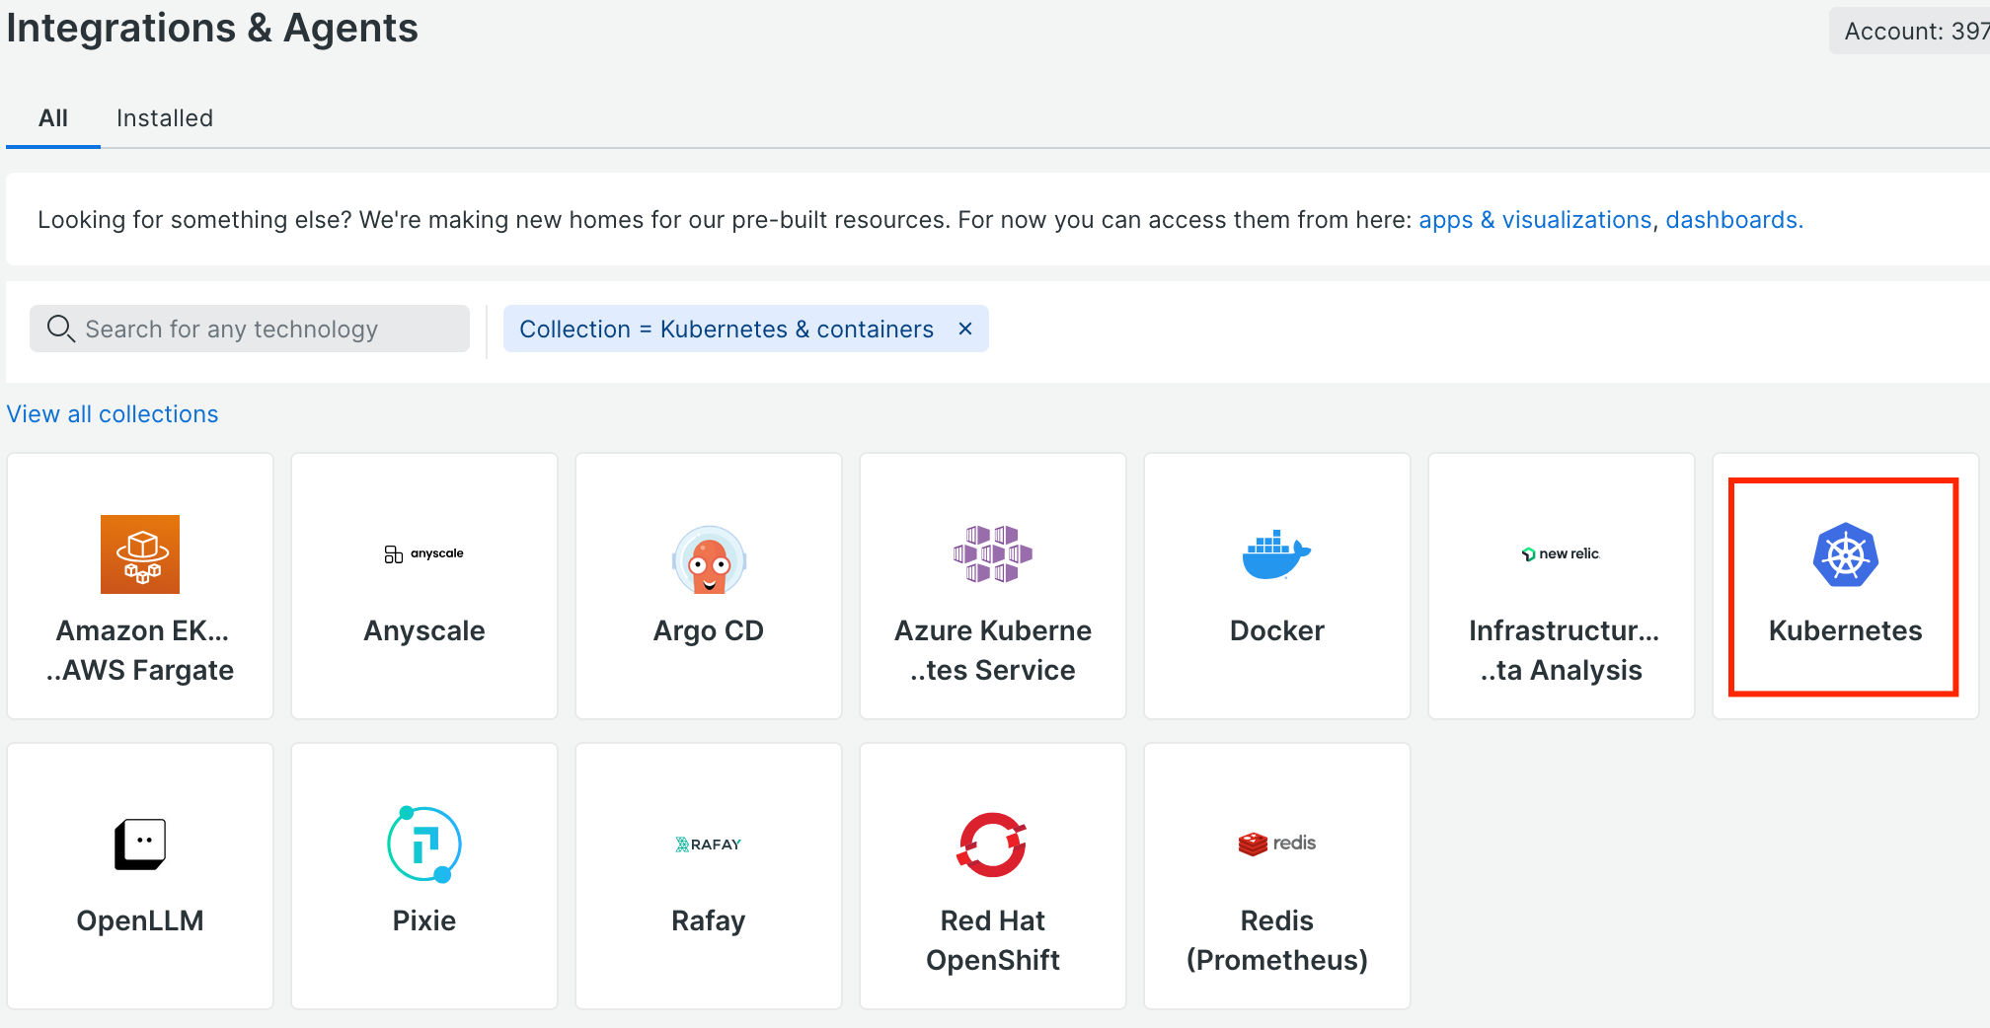Viewport: 1990px width, 1028px height.
Task: Click the Amazon EKS on AWS Fargate icon
Action: [x=140, y=554]
